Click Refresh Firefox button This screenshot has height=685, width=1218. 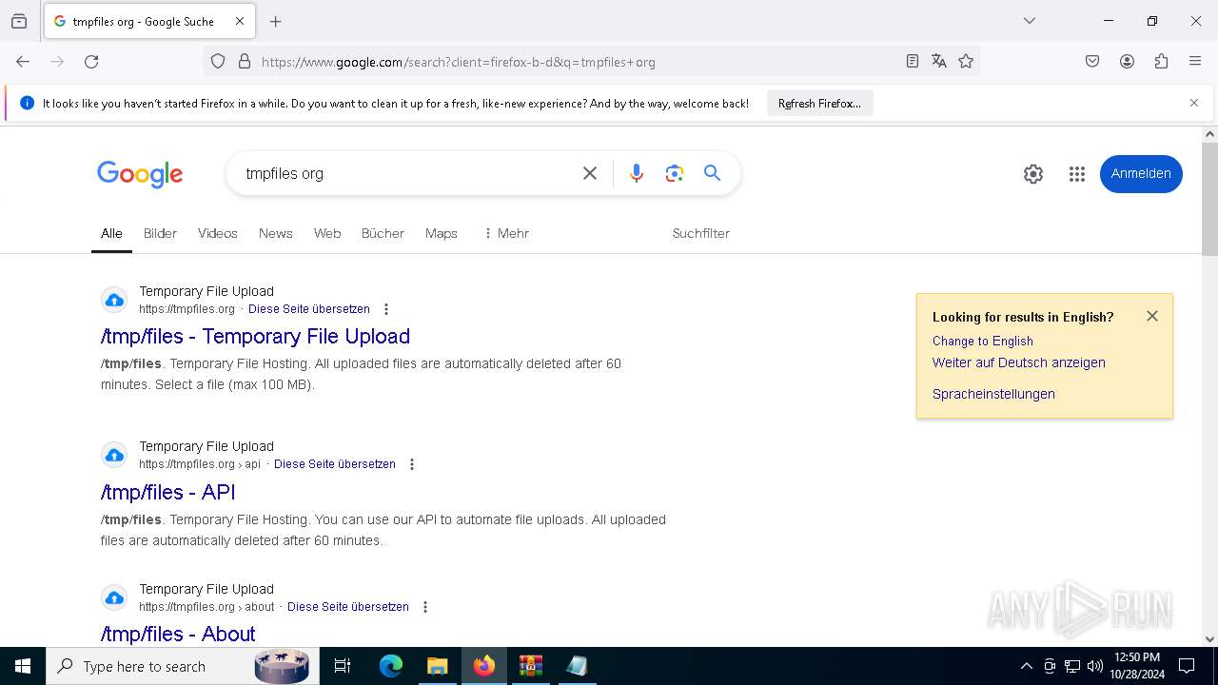click(819, 103)
